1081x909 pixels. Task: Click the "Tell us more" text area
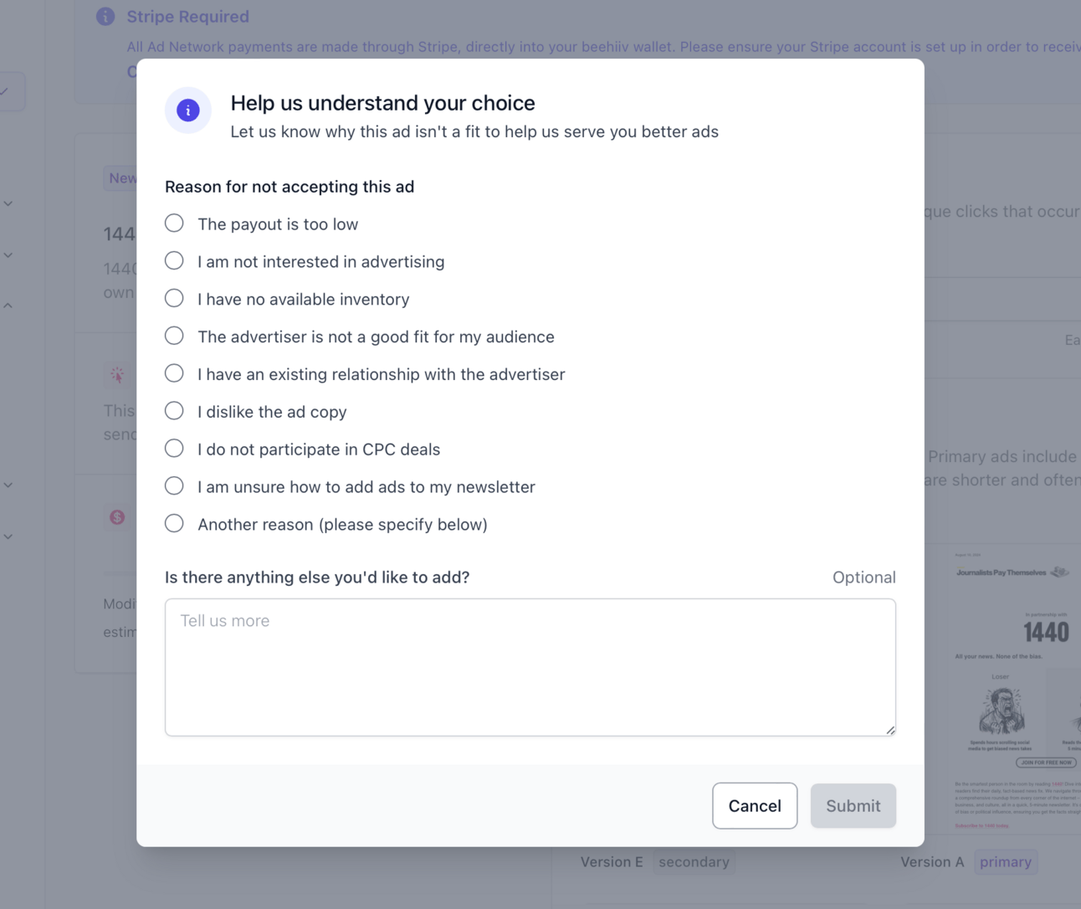click(530, 667)
